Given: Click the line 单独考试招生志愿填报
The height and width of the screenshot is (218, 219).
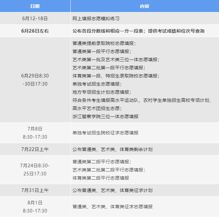Looking at the screenshot, I should click(x=97, y=84).
